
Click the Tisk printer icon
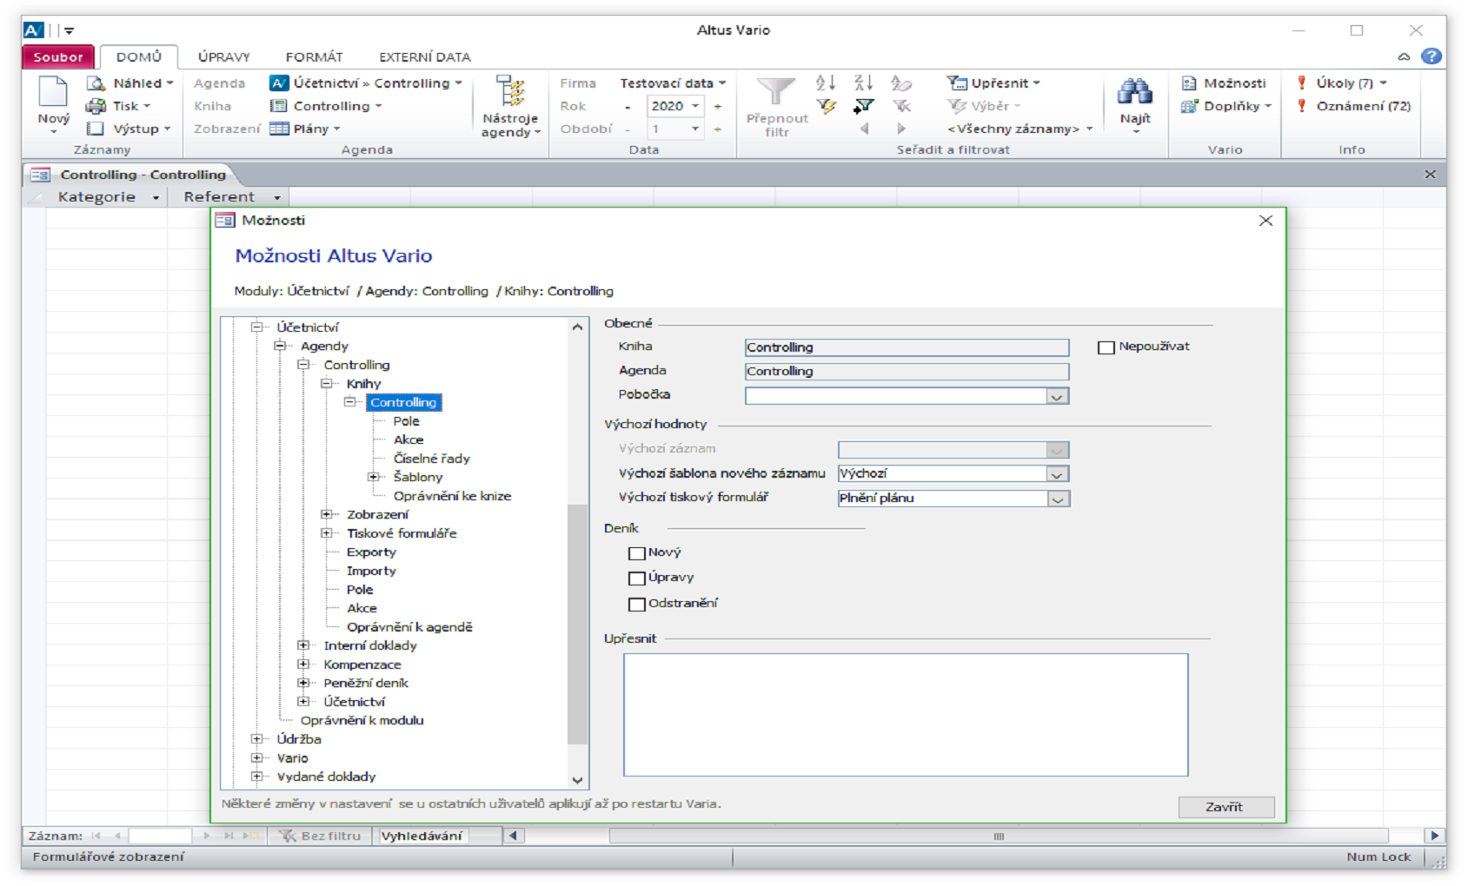[96, 106]
